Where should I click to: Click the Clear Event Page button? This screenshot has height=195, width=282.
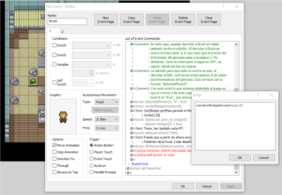pos(209,20)
